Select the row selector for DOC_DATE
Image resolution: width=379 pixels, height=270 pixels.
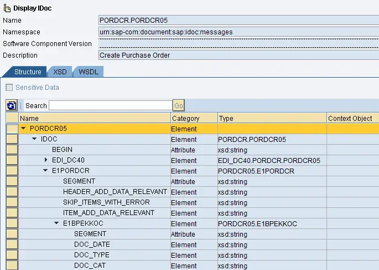click(12, 244)
